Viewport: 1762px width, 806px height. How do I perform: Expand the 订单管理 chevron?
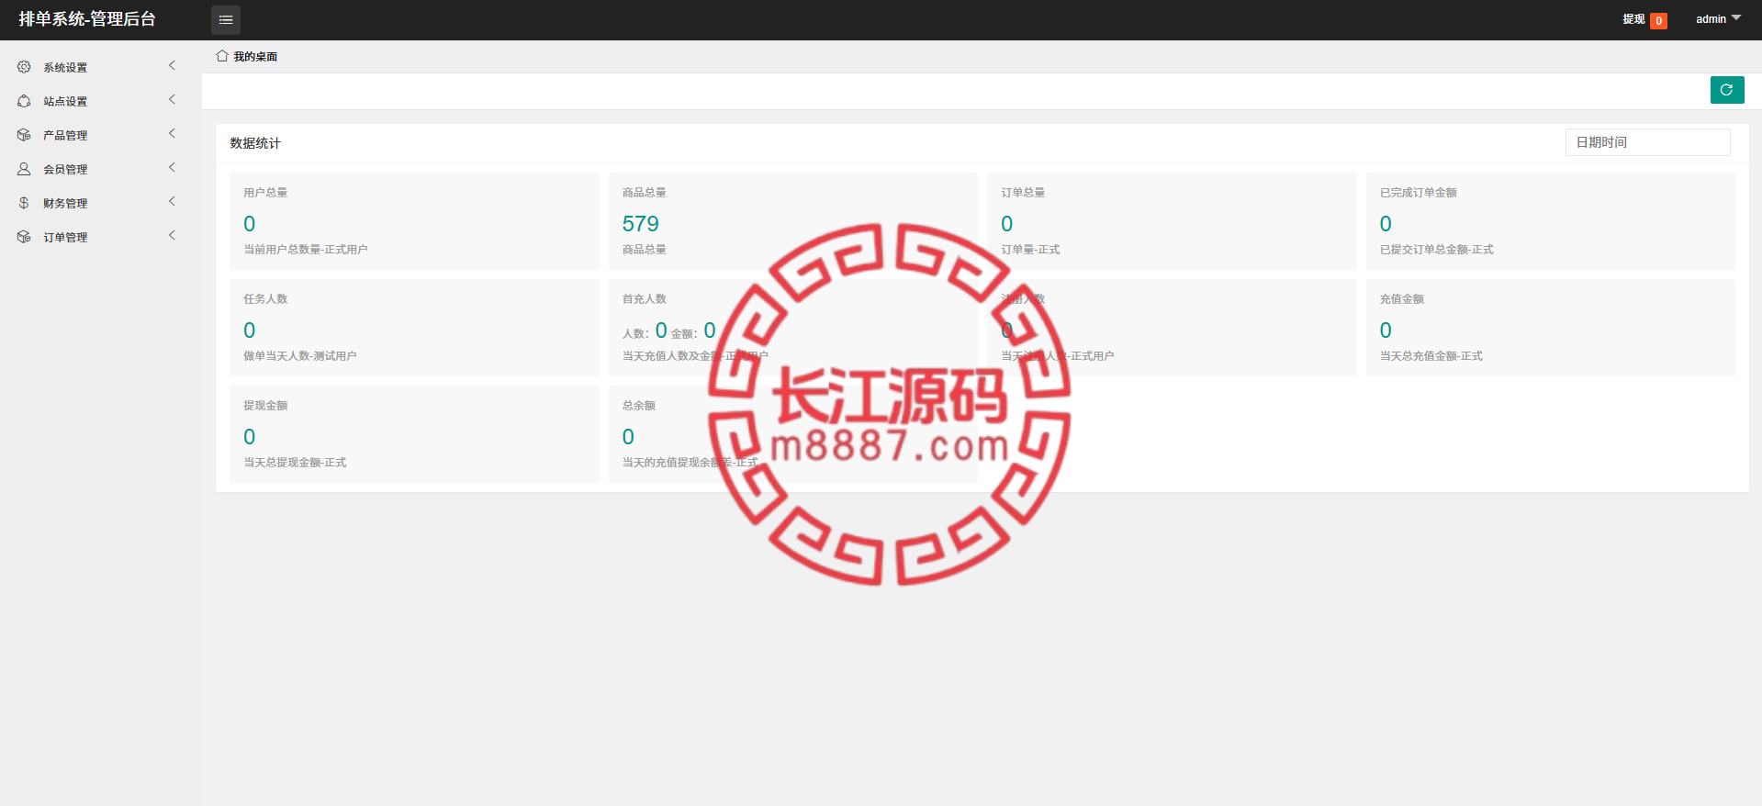(x=172, y=236)
